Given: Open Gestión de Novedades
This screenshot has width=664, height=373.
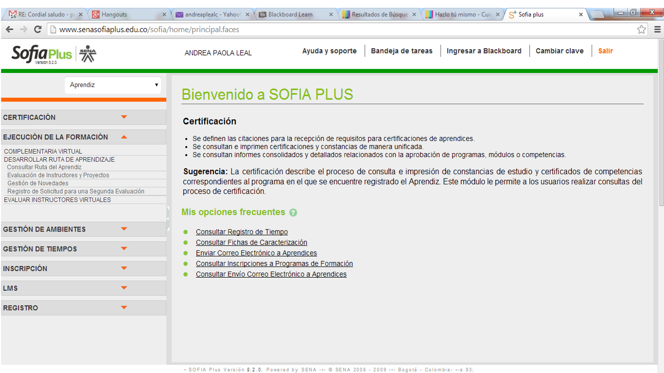Looking at the screenshot, I should (38, 183).
